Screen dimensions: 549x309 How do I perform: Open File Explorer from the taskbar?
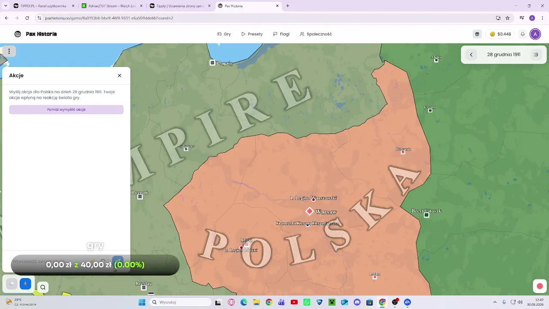[x=256, y=302]
